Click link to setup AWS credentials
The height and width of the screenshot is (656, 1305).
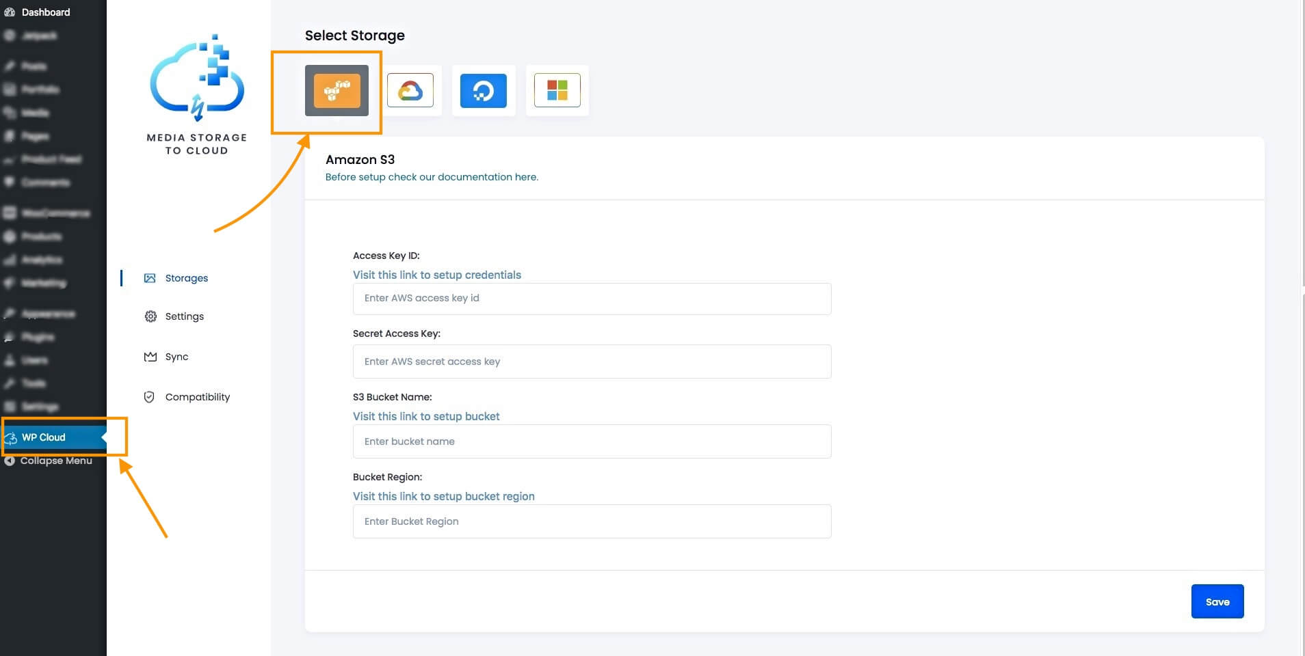click(436, 275)
